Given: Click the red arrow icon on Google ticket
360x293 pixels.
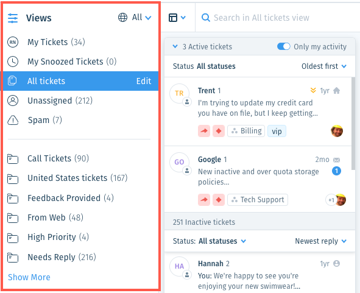Looking at the screenshot, I should coord(204,200).
